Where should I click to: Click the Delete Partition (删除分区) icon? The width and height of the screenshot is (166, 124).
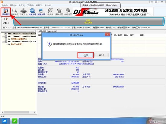point(59,12)
